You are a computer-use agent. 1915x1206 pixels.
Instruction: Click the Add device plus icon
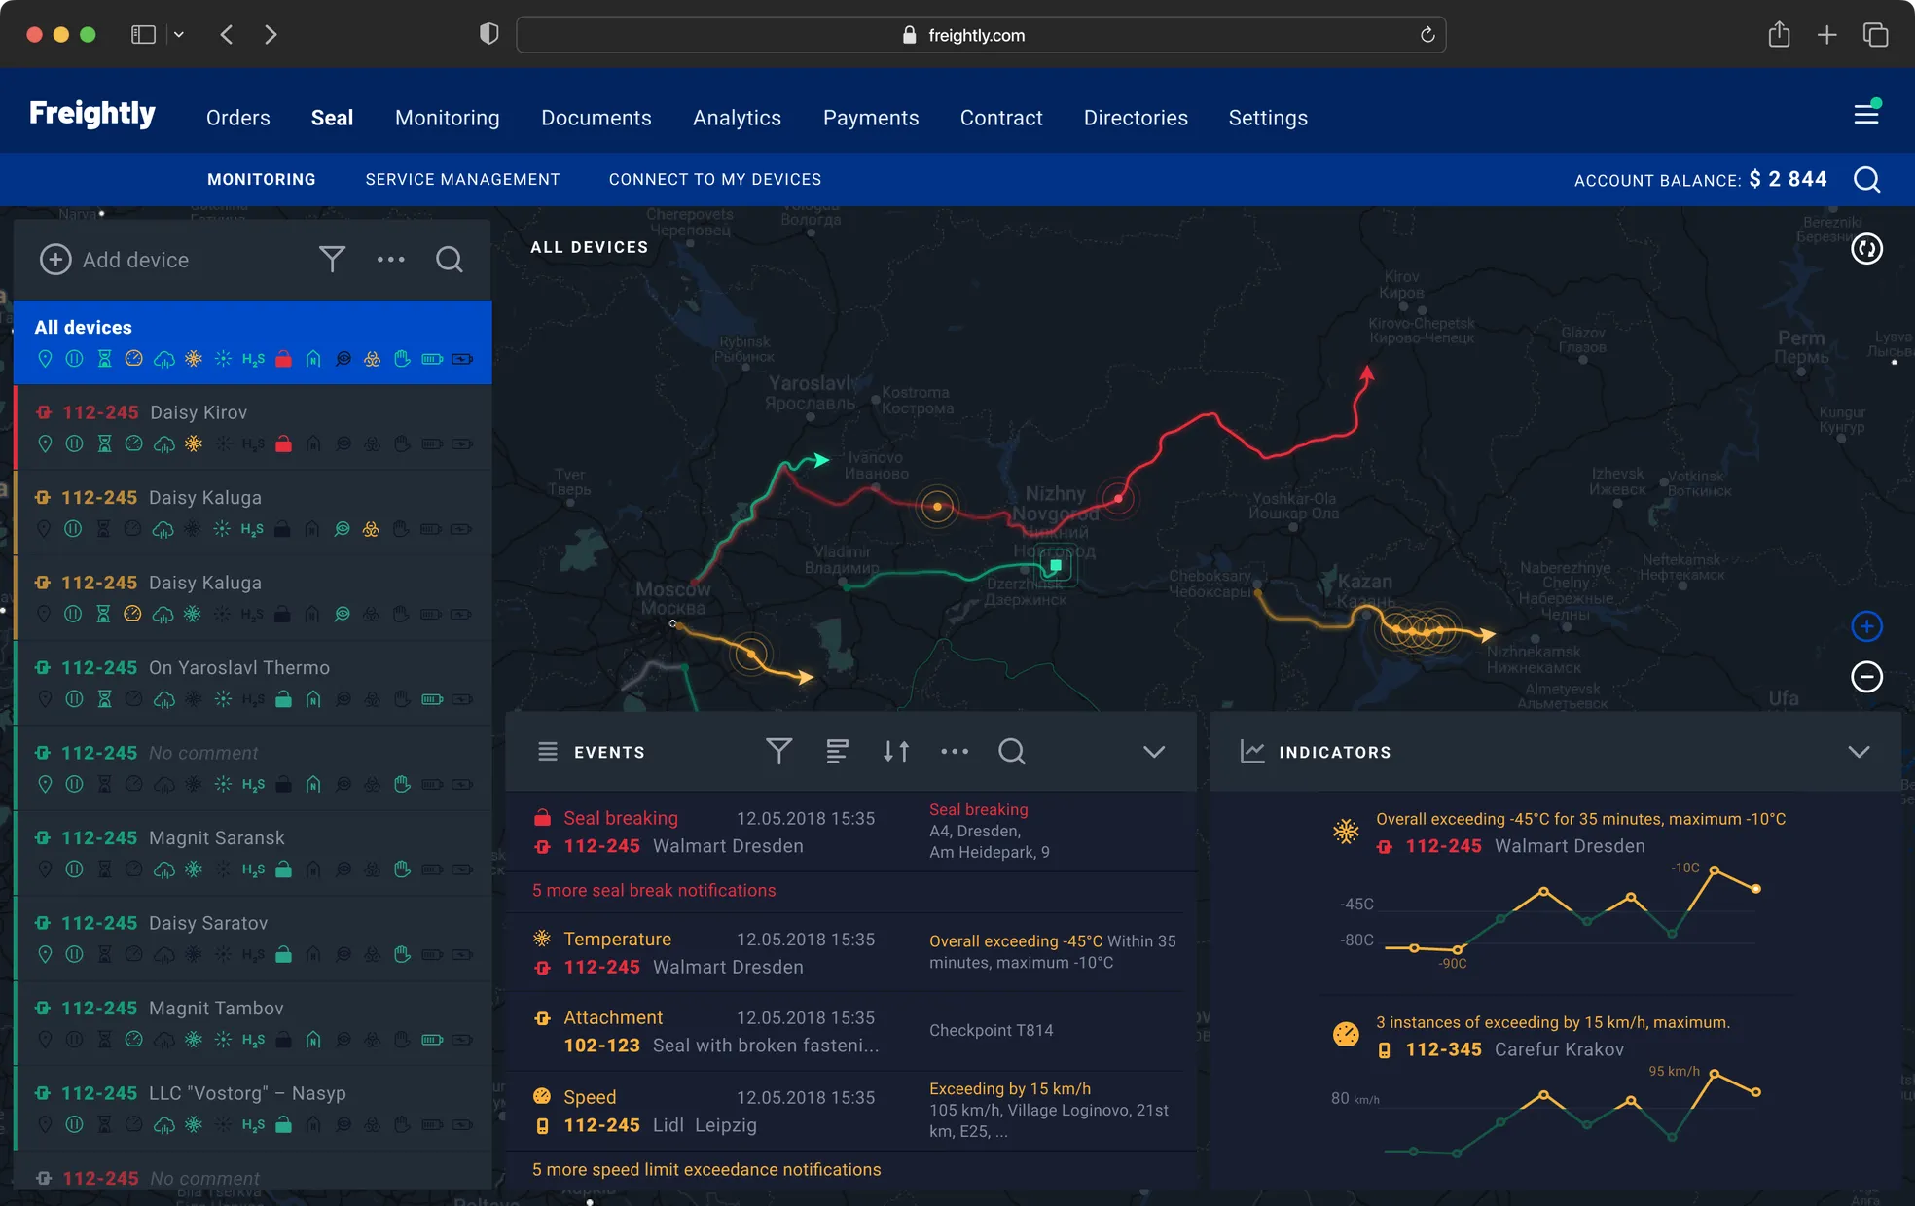pos(55,260)
